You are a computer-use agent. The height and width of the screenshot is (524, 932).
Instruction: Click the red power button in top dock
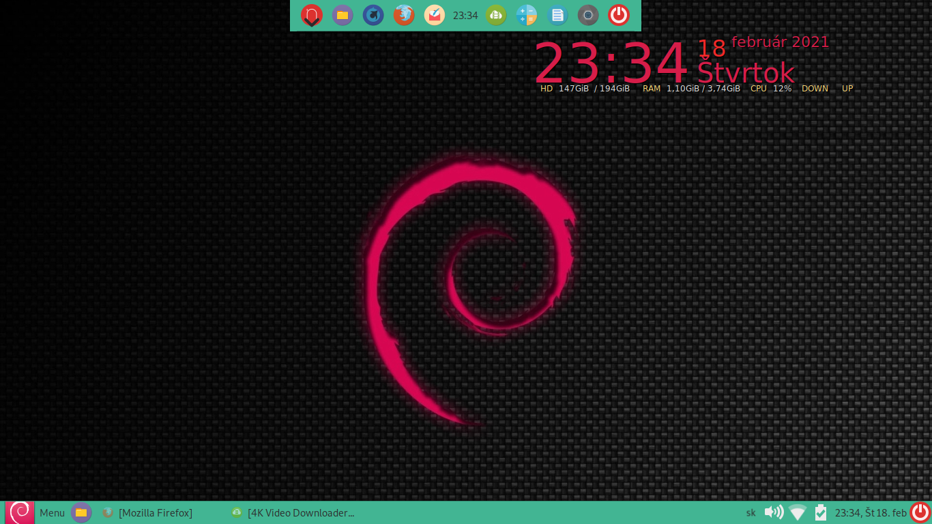coord(619,15)
